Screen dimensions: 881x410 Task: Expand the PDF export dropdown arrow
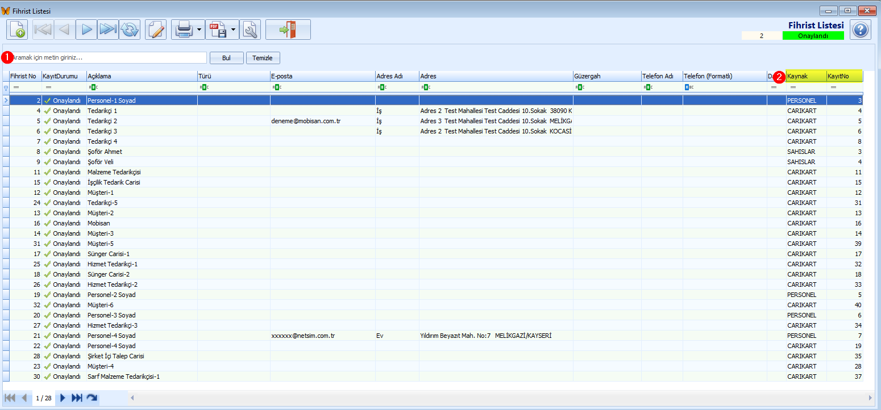point(233,30)
